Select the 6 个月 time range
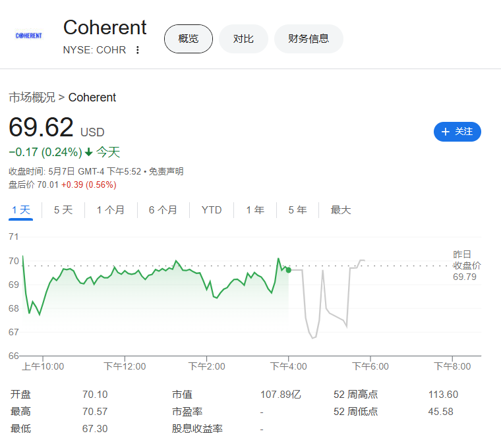 163,210
